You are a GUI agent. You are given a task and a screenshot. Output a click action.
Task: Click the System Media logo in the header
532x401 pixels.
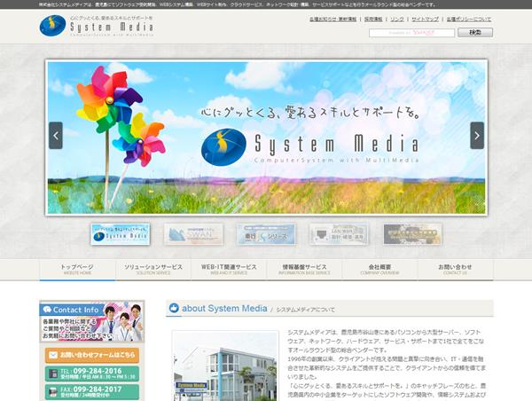(x=97, y=26)
